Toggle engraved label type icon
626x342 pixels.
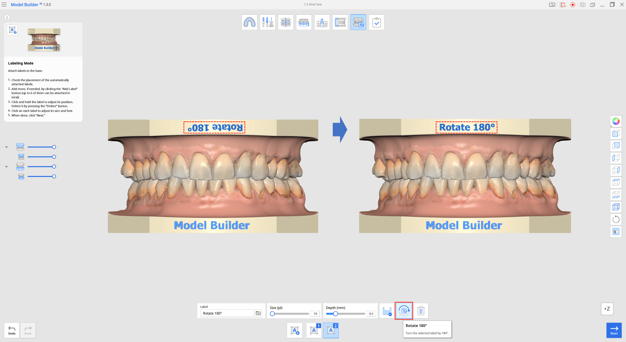coord(387,311)
